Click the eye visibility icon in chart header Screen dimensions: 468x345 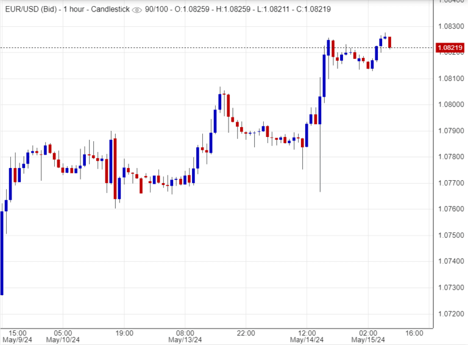(137, 10)
